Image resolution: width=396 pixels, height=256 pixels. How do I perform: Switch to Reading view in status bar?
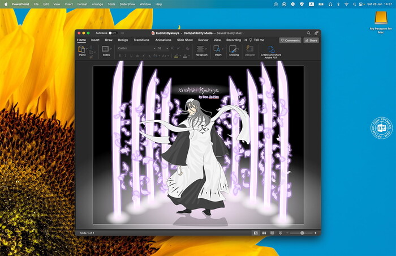coord(272,233)
